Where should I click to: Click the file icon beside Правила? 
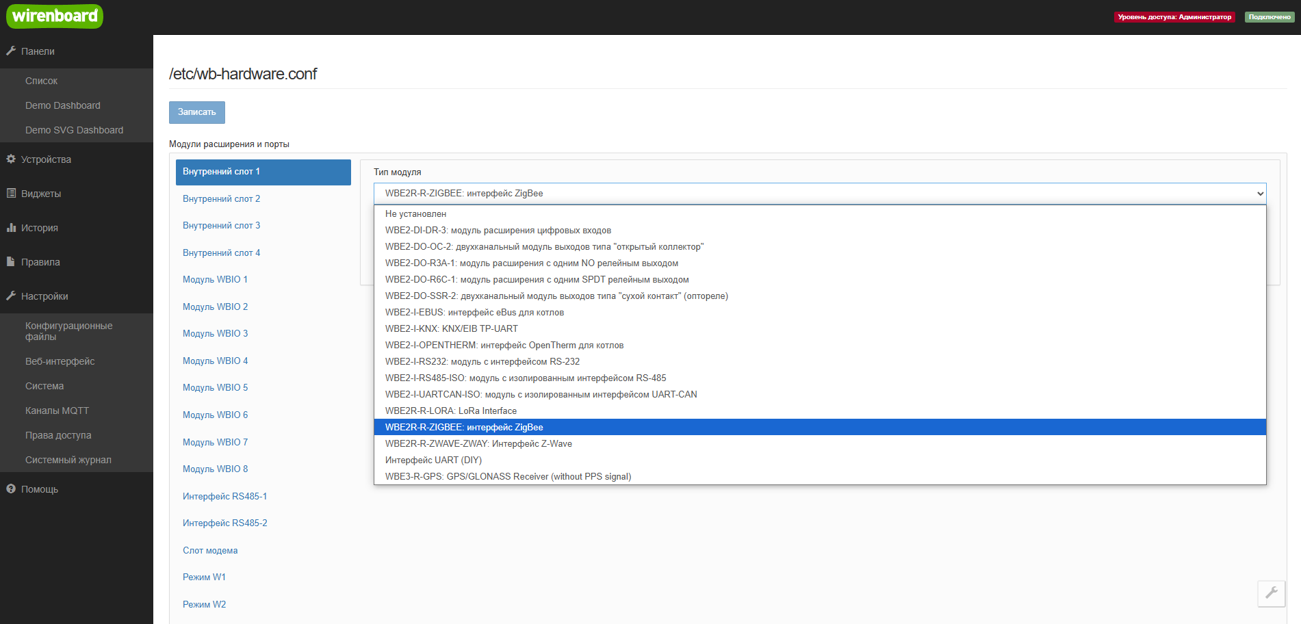point(11,261)
